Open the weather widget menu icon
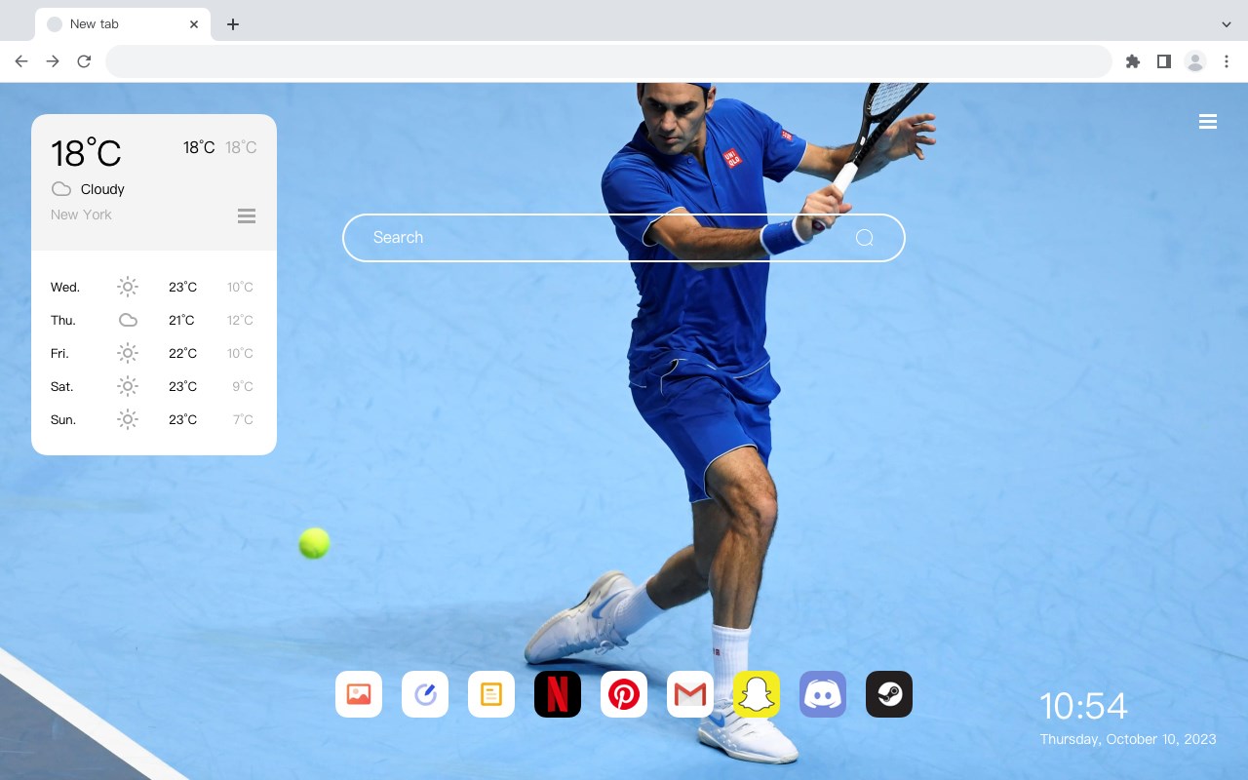 (x=247, y=215)
